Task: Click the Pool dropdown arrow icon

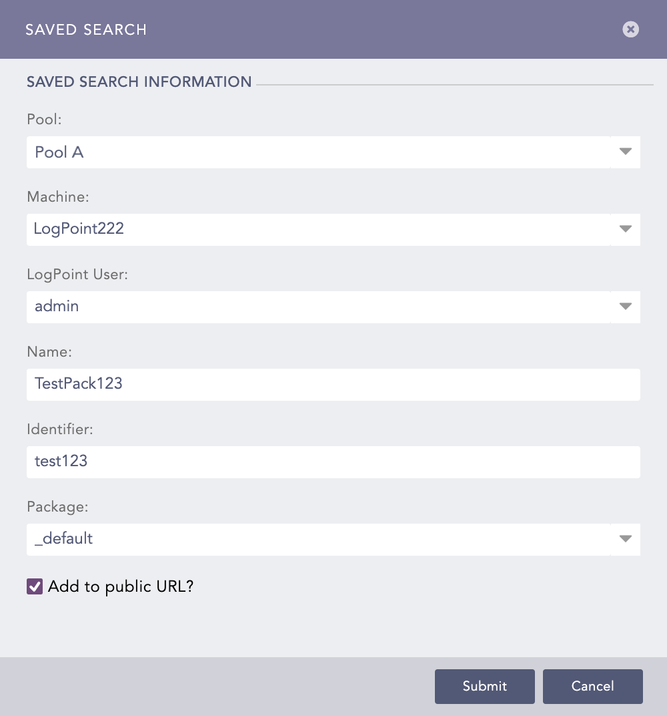Action: 625,152
